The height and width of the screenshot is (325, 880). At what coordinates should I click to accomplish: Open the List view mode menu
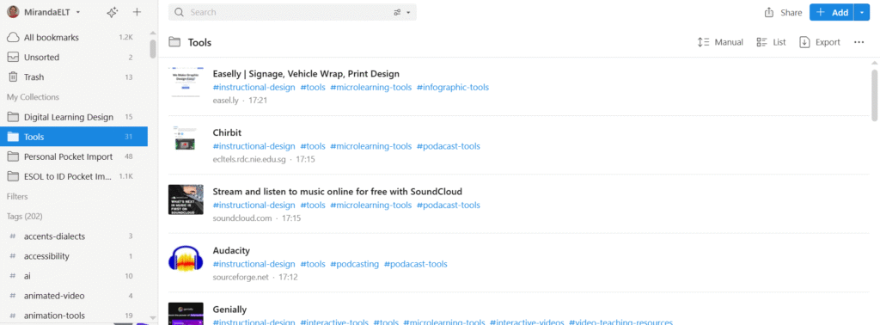tap(771, 42)
